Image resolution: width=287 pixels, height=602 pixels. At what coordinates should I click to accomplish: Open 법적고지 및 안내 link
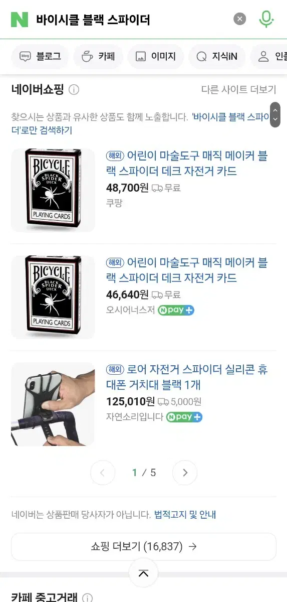tap(185, 515)
